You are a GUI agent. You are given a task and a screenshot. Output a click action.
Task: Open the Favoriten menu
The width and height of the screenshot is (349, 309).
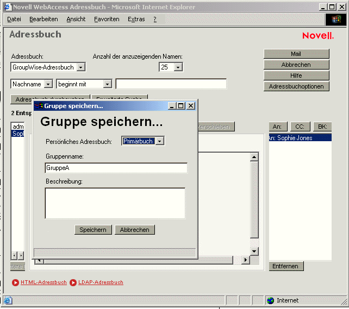[x=107, y=19]
